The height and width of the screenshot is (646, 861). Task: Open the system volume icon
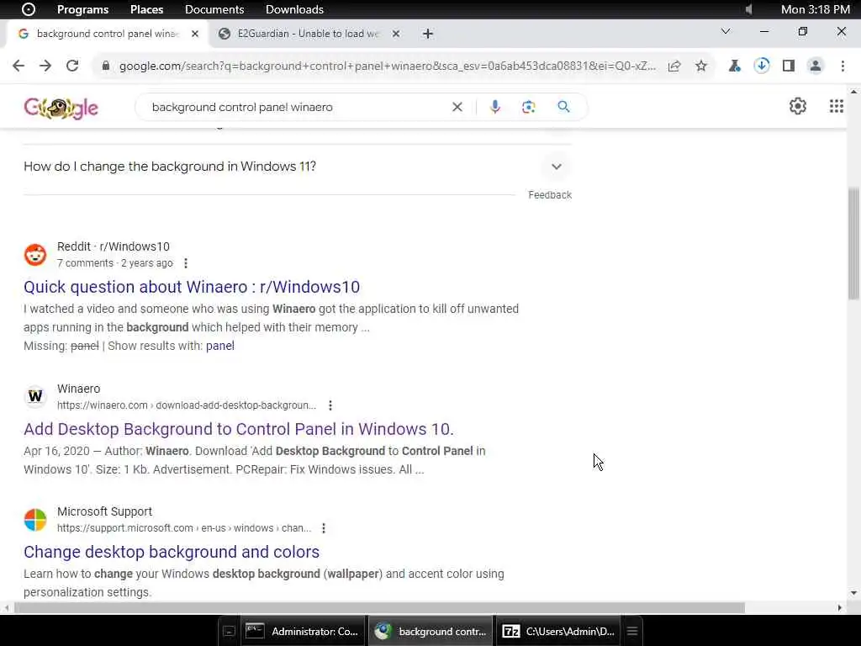click(x=749, y=9)
